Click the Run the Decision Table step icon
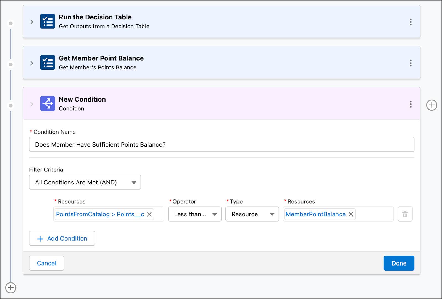This screenshot has width=442, height=299. (x=48, y=21)
